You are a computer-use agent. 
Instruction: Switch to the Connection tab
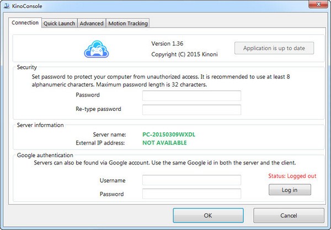pos(25,23)
